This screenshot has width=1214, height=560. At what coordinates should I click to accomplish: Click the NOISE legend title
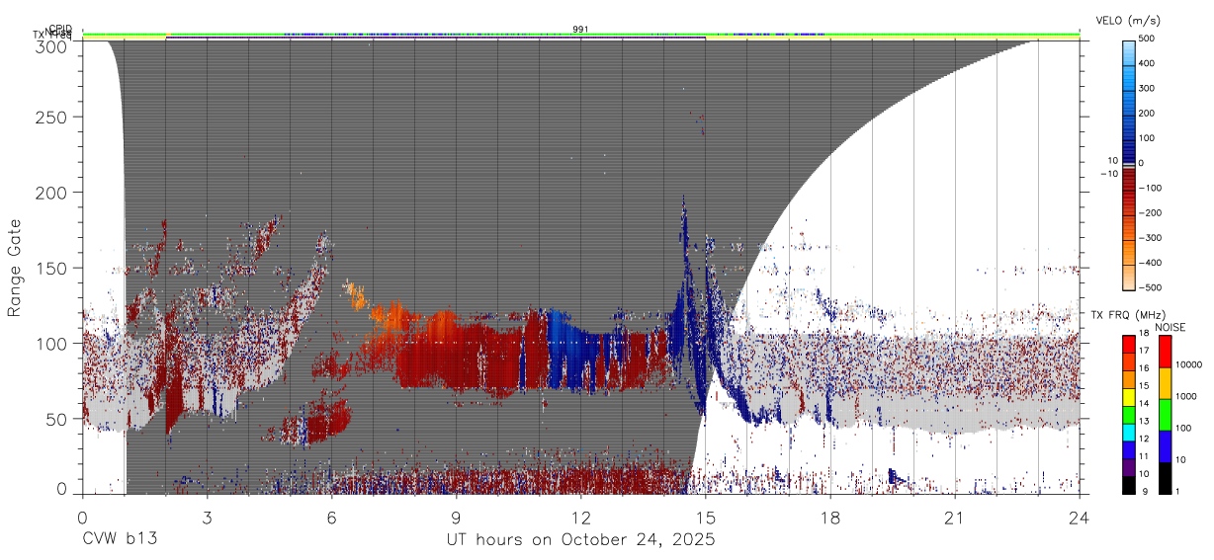click(x=1172, y=327)
